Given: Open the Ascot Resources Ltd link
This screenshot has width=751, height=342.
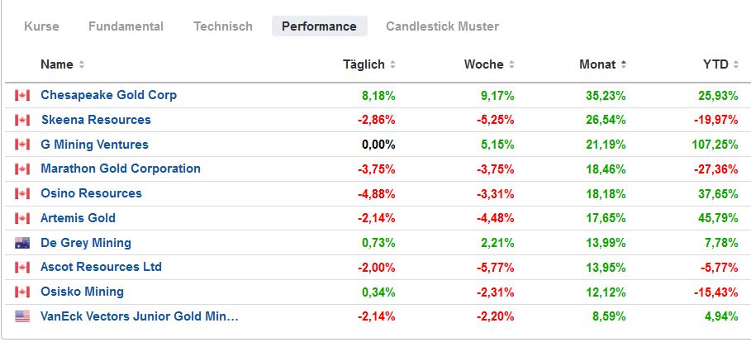Looking at the screenshot, I should 101,267.
